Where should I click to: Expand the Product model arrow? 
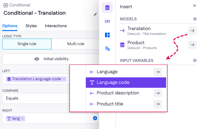click(193, 45)
